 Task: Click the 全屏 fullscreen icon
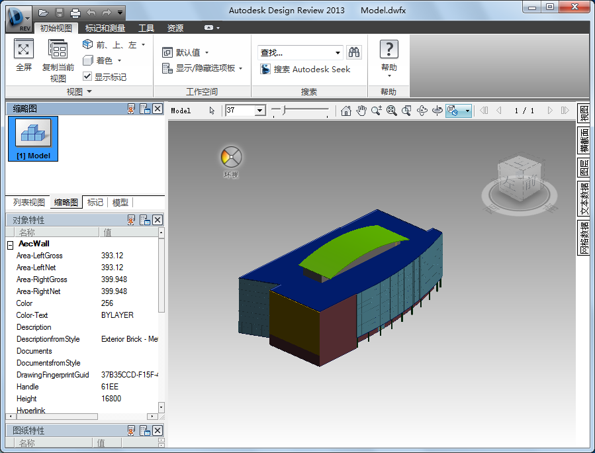pyautogui.click(x=24, y=49)
